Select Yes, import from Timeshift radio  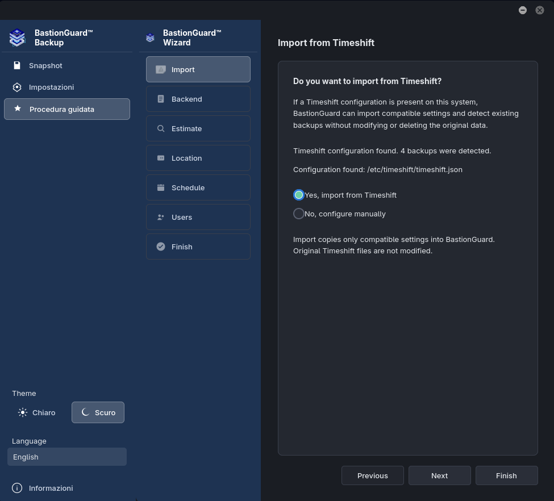point(299,195)
